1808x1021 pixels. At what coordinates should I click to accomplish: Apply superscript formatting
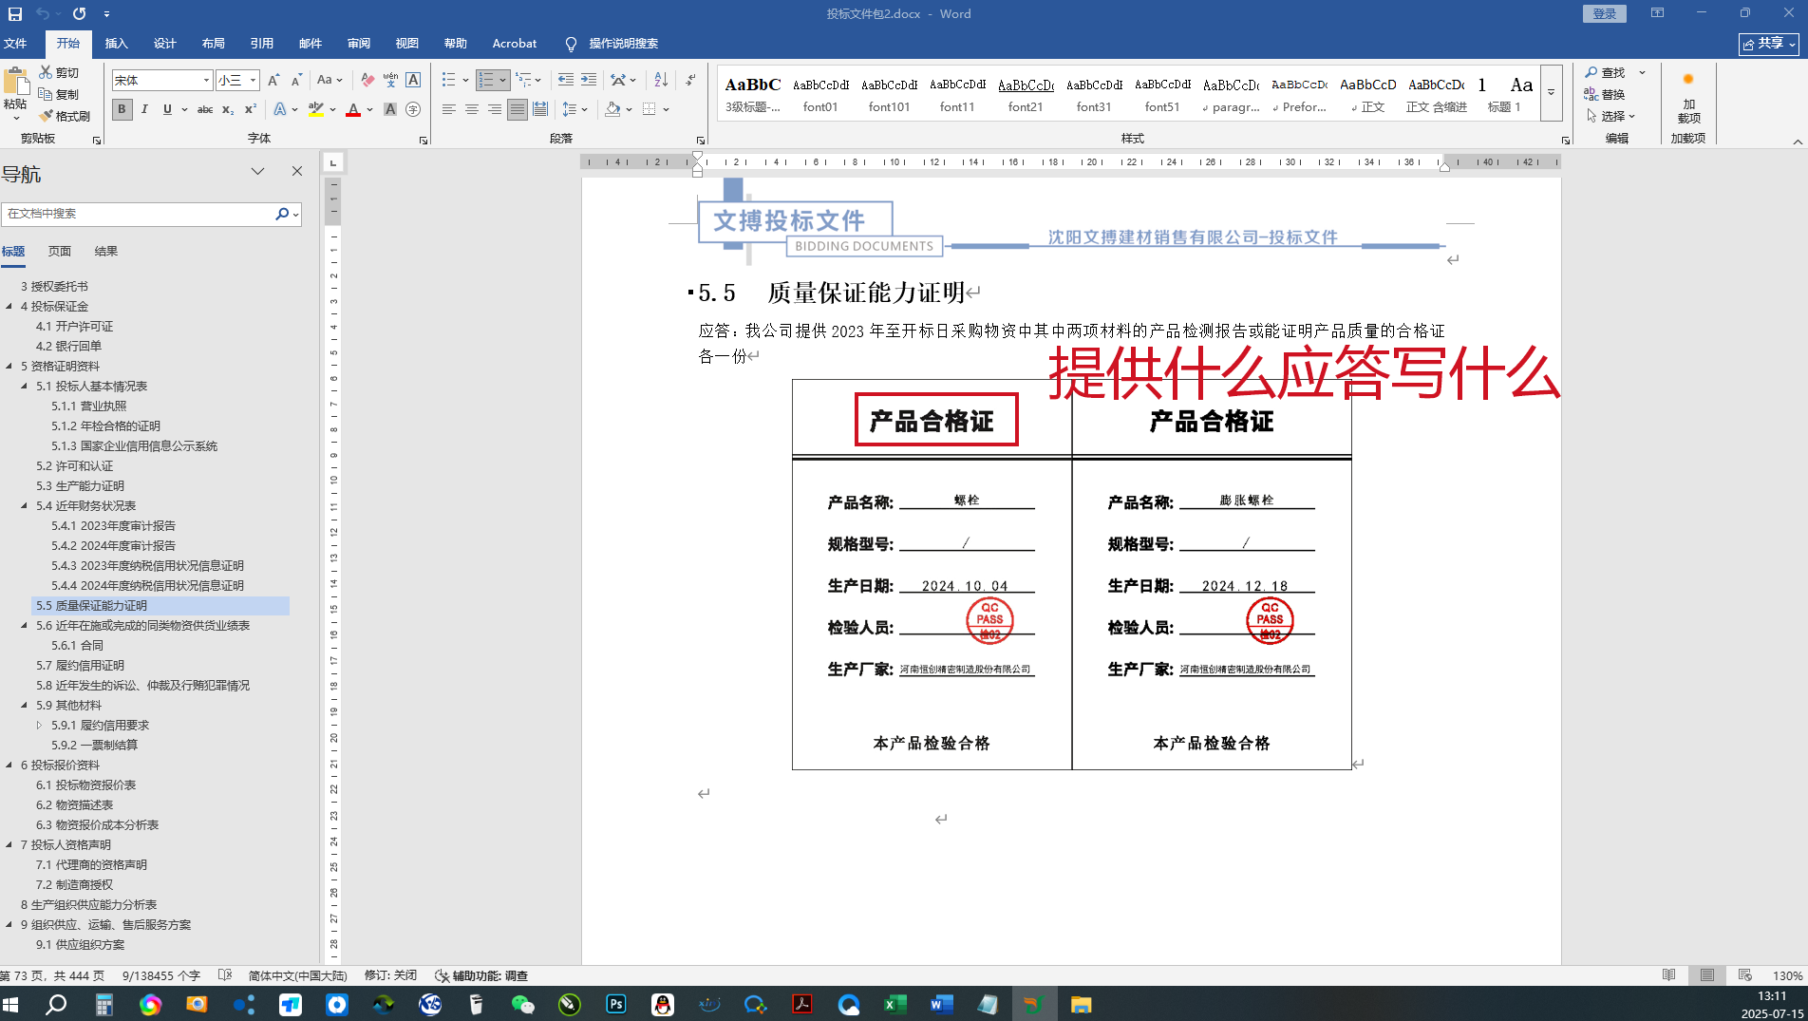click(251, 110)
